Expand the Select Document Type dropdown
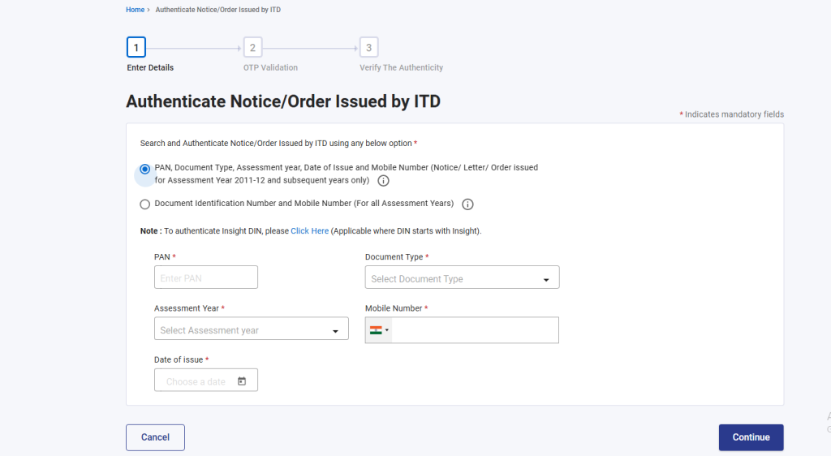This screenshot has width=831, height=456. pyautogui.click(x=462, y=277)
